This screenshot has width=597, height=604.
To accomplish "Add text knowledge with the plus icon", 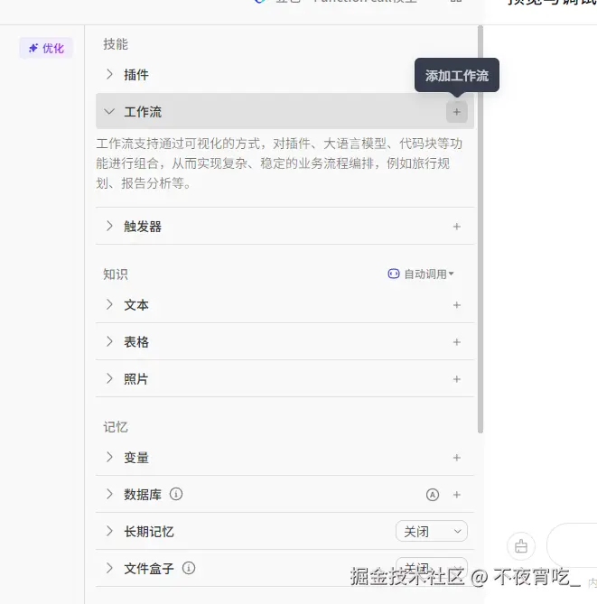I will pyautogui.click(x=457, y=305).
